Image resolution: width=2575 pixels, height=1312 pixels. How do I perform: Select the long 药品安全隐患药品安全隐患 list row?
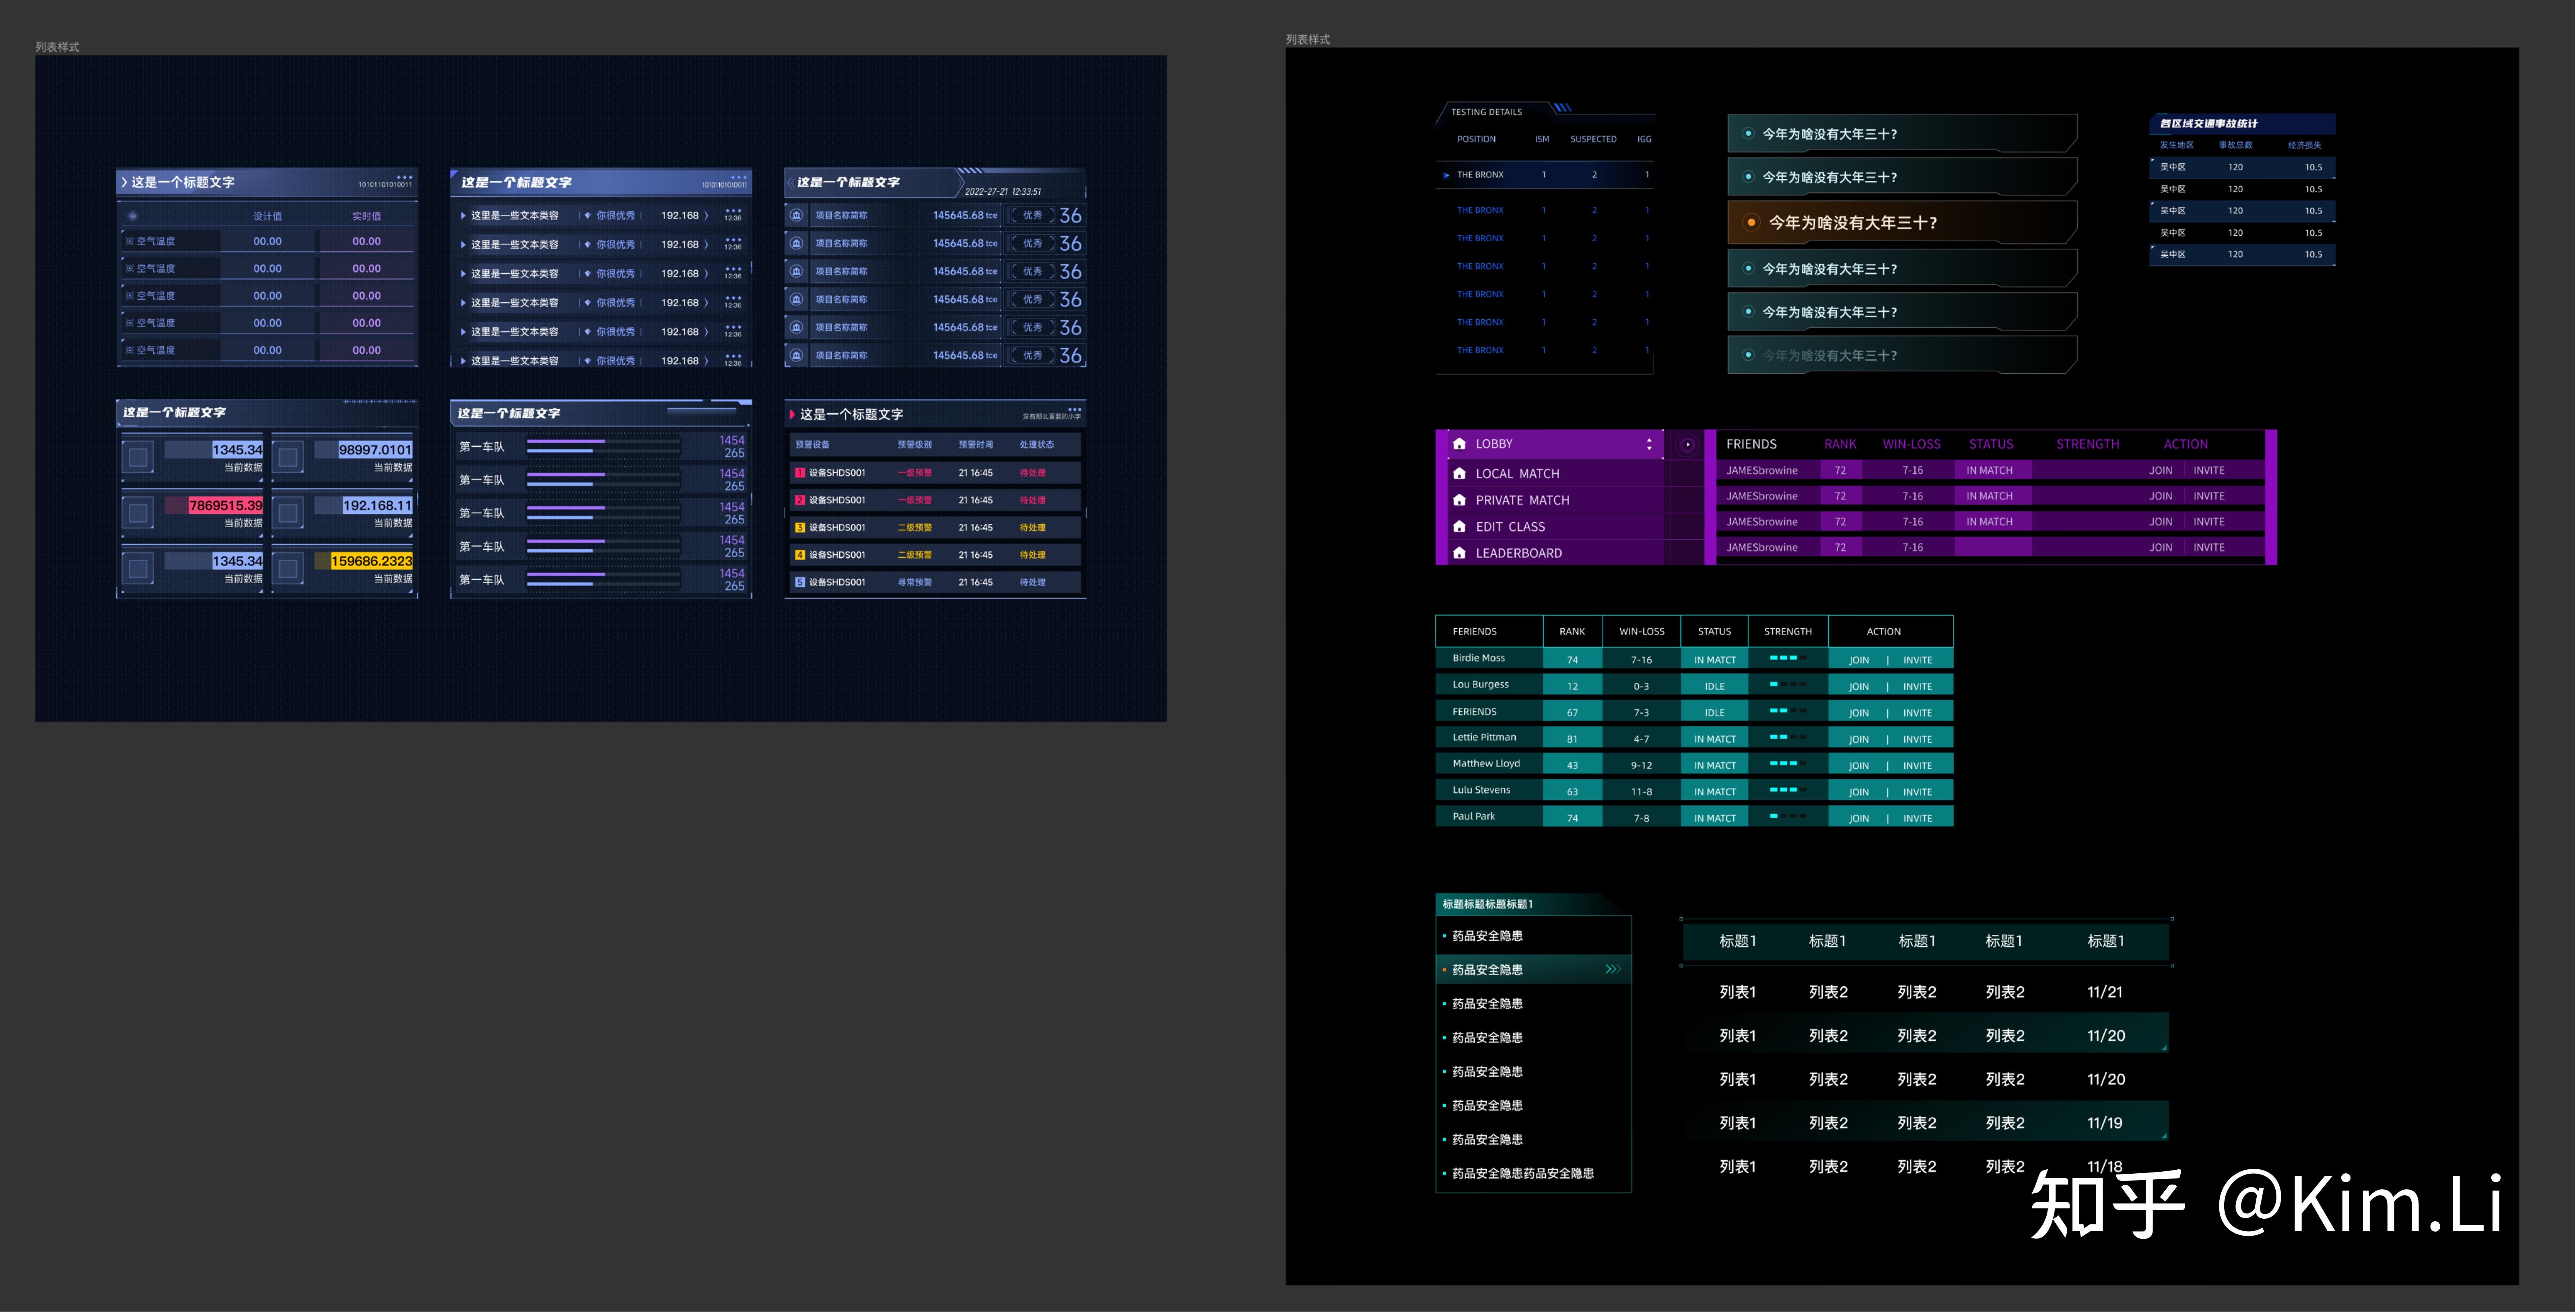(1533, 1173)
